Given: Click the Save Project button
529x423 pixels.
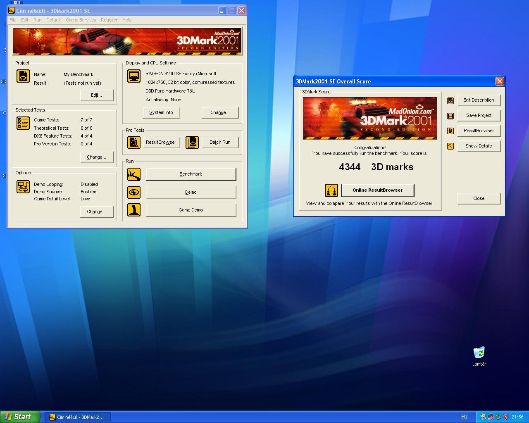Looking at the screenshot, I should tap(479, 115).
